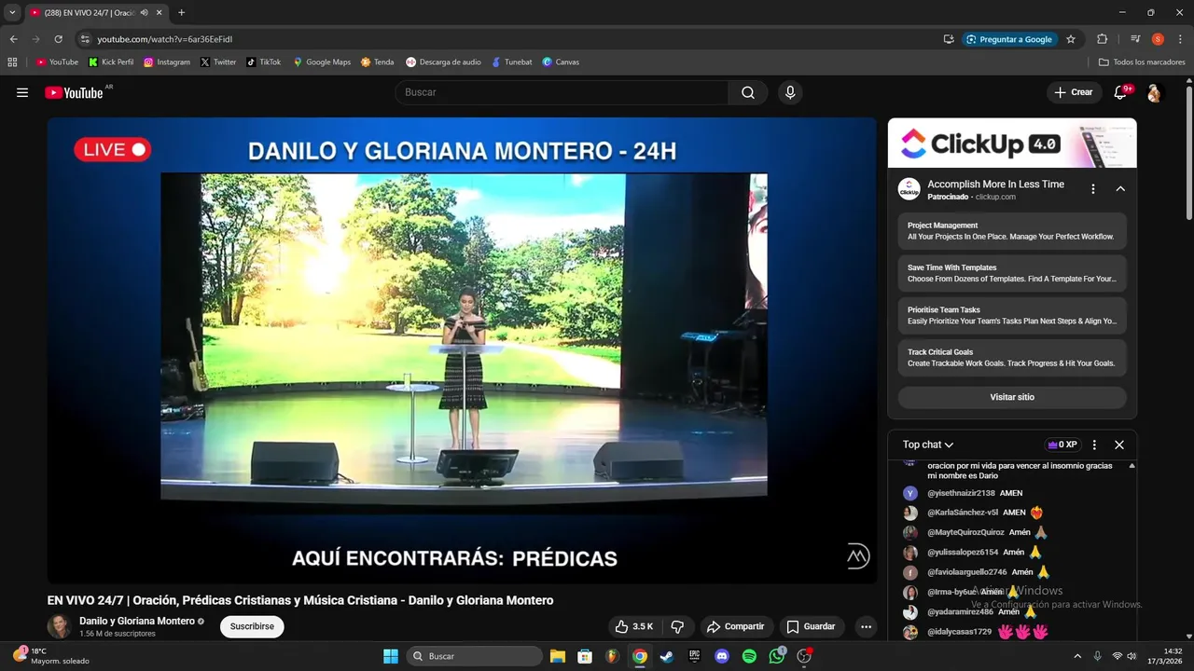Click the Compartir share button
The width and height of the screenshot is (1194, 671).
click(x=735, y=626)
